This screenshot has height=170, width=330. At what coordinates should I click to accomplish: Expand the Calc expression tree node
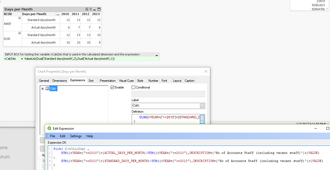[x=42, y=88]
